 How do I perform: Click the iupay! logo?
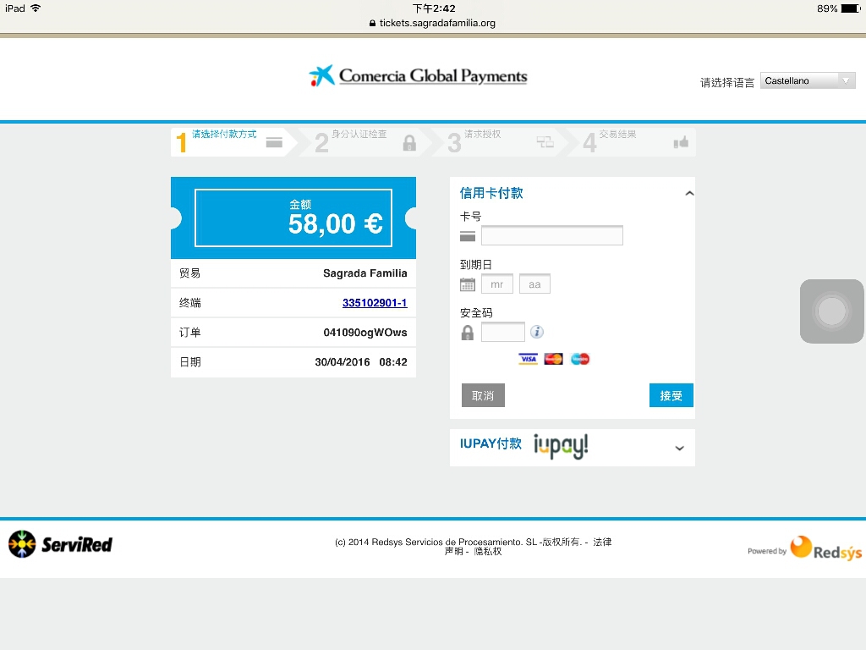(x=561, y=446)
